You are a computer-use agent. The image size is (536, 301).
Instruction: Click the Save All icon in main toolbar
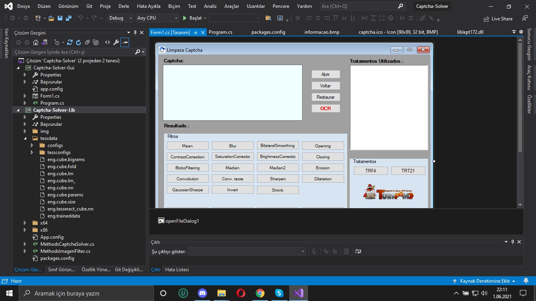pos(68,18)
